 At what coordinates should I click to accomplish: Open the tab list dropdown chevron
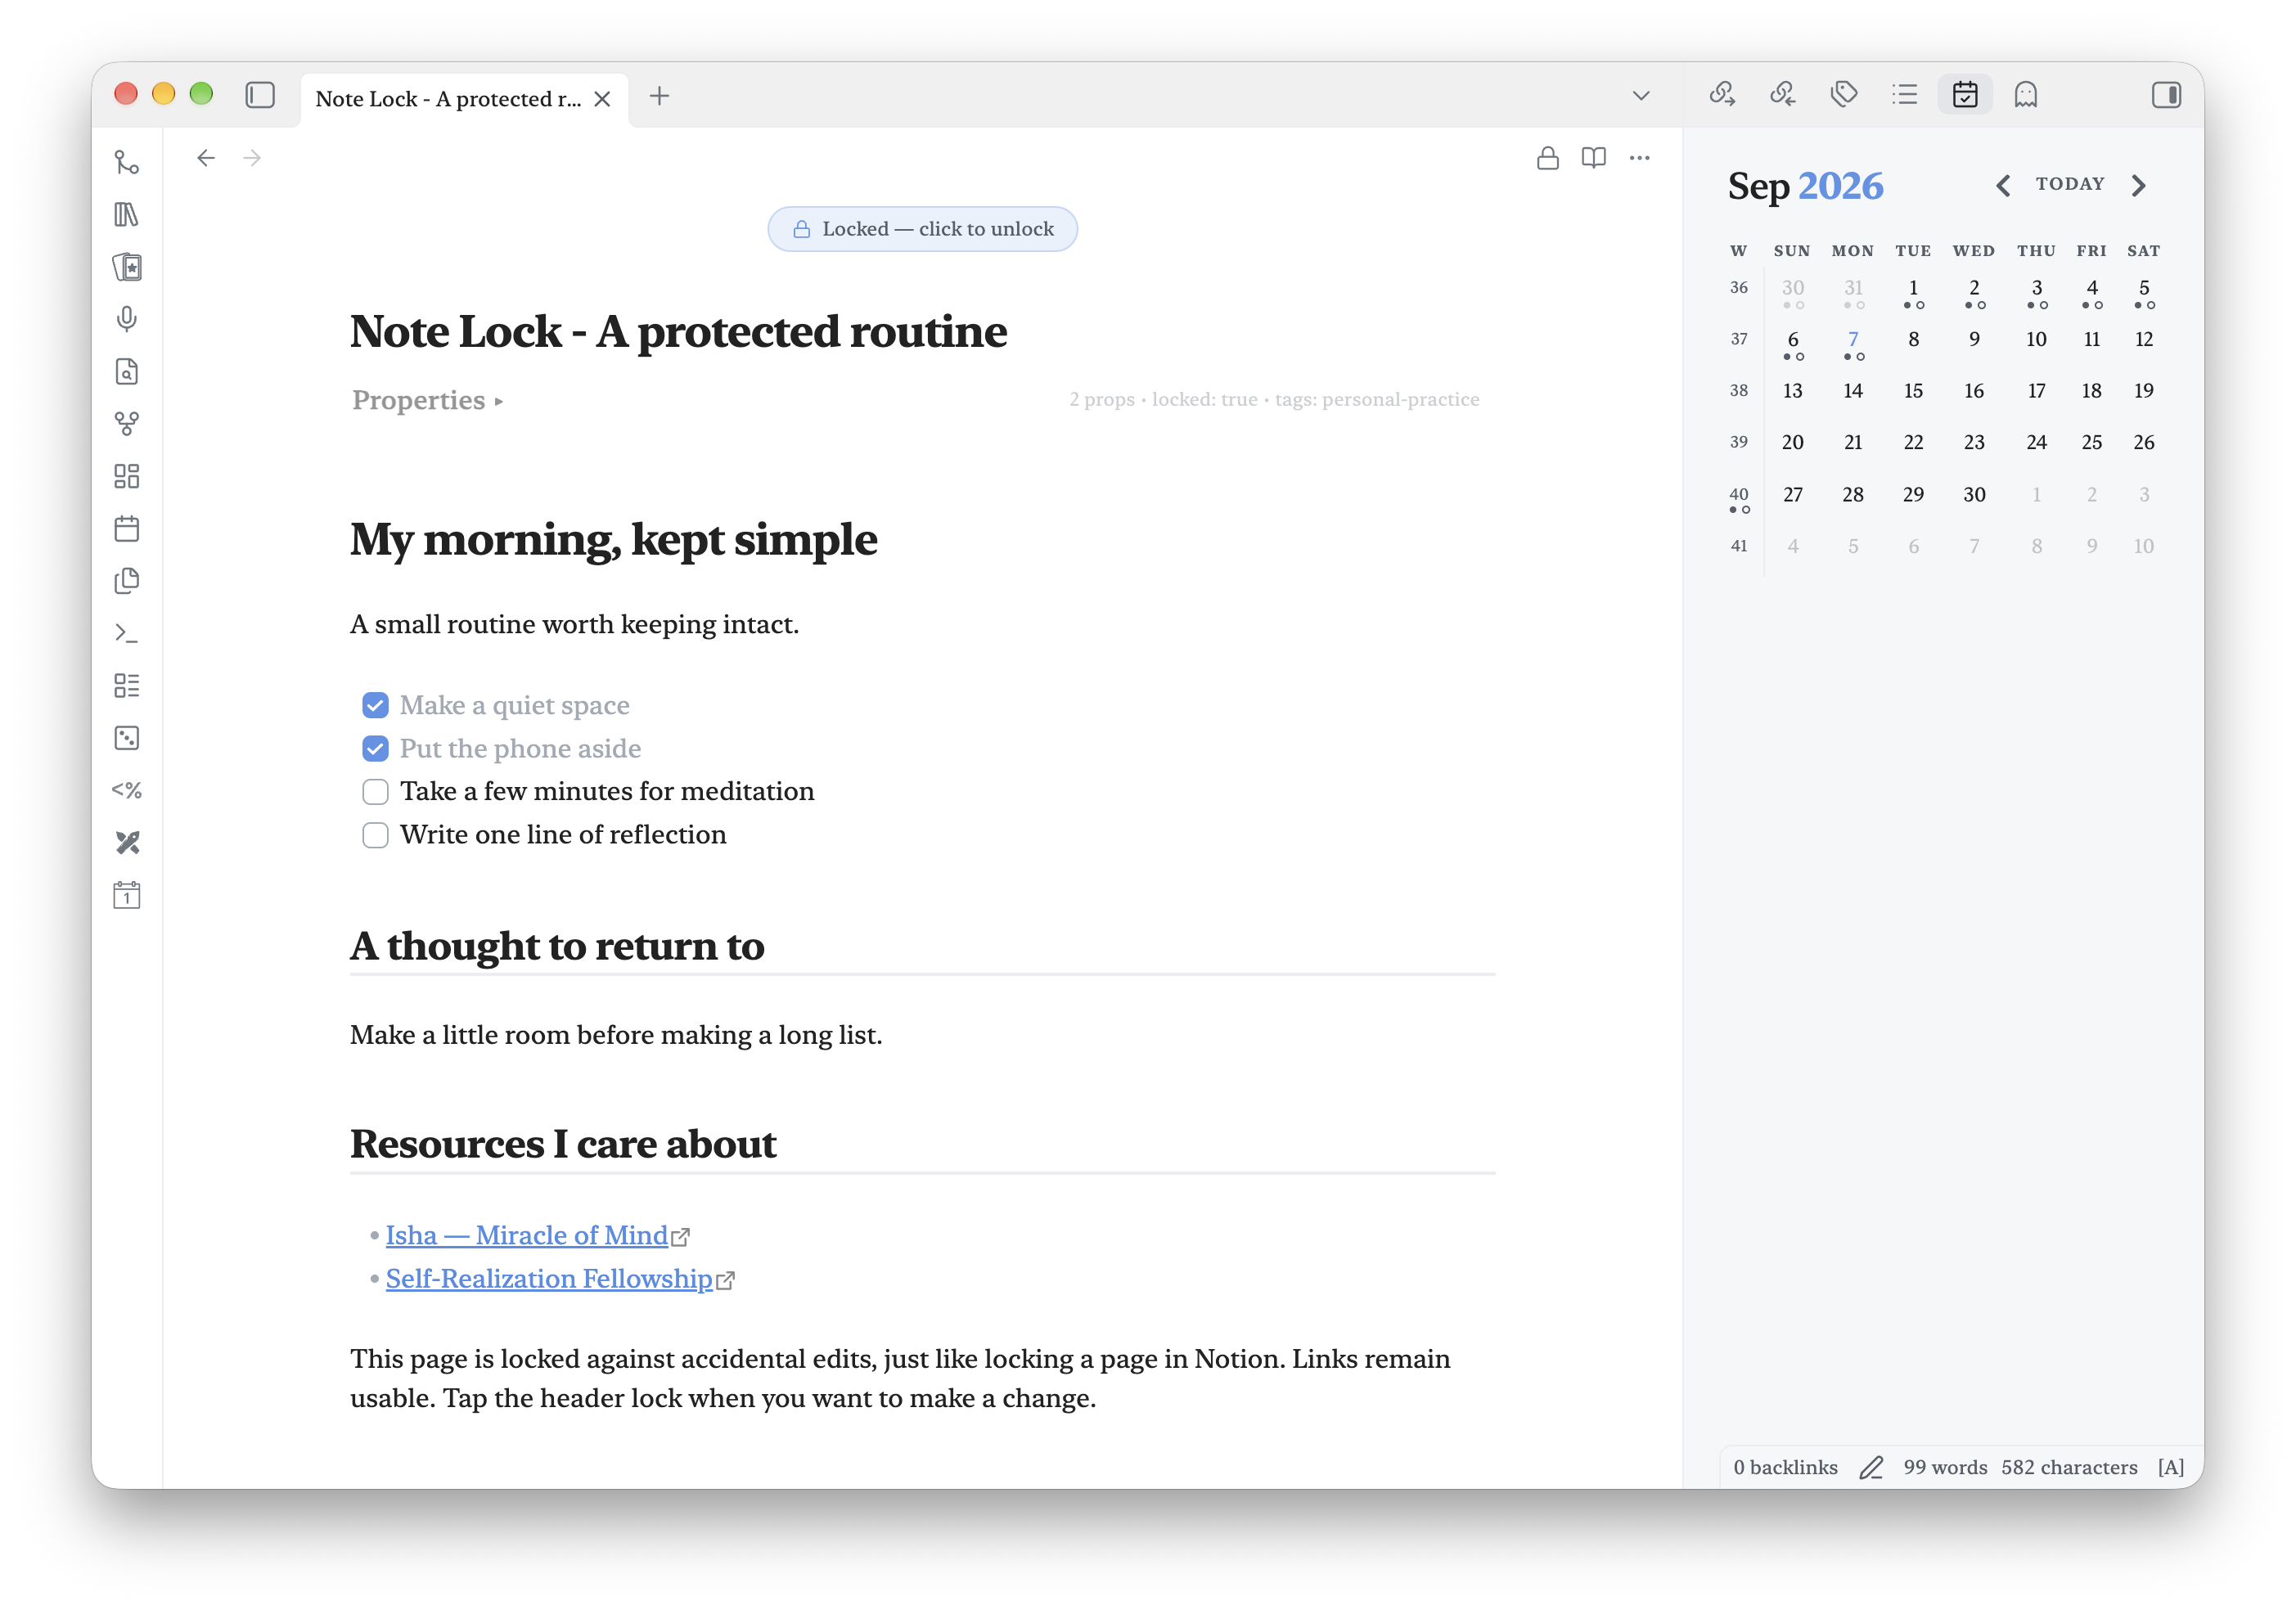[x=1640, y=96]
